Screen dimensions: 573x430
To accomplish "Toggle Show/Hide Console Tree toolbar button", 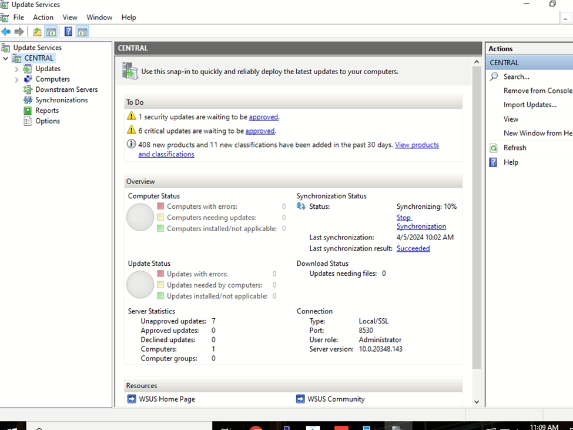I will click(x=51, y=32).
